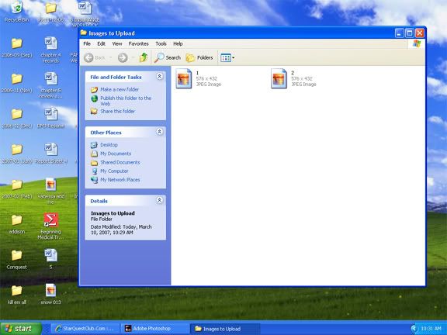Image resolution: width=447 pixels, height=335 pixels.
Task: Click the Make a new folder icon
Action: 94,90
